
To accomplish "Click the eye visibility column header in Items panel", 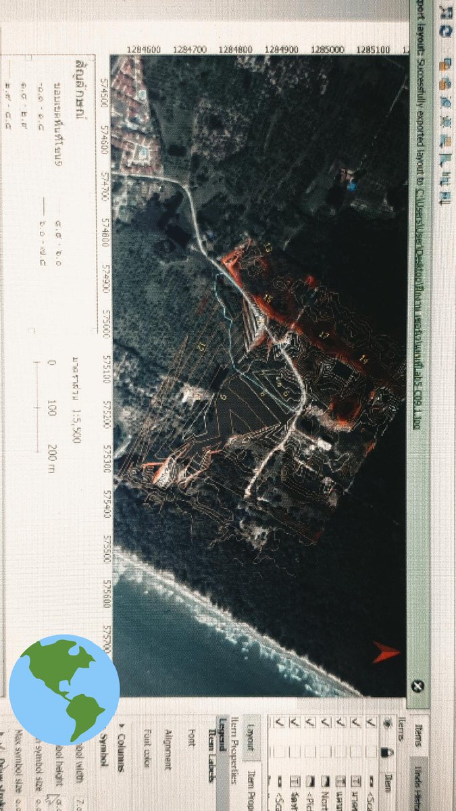I will [x=388, y=722].
